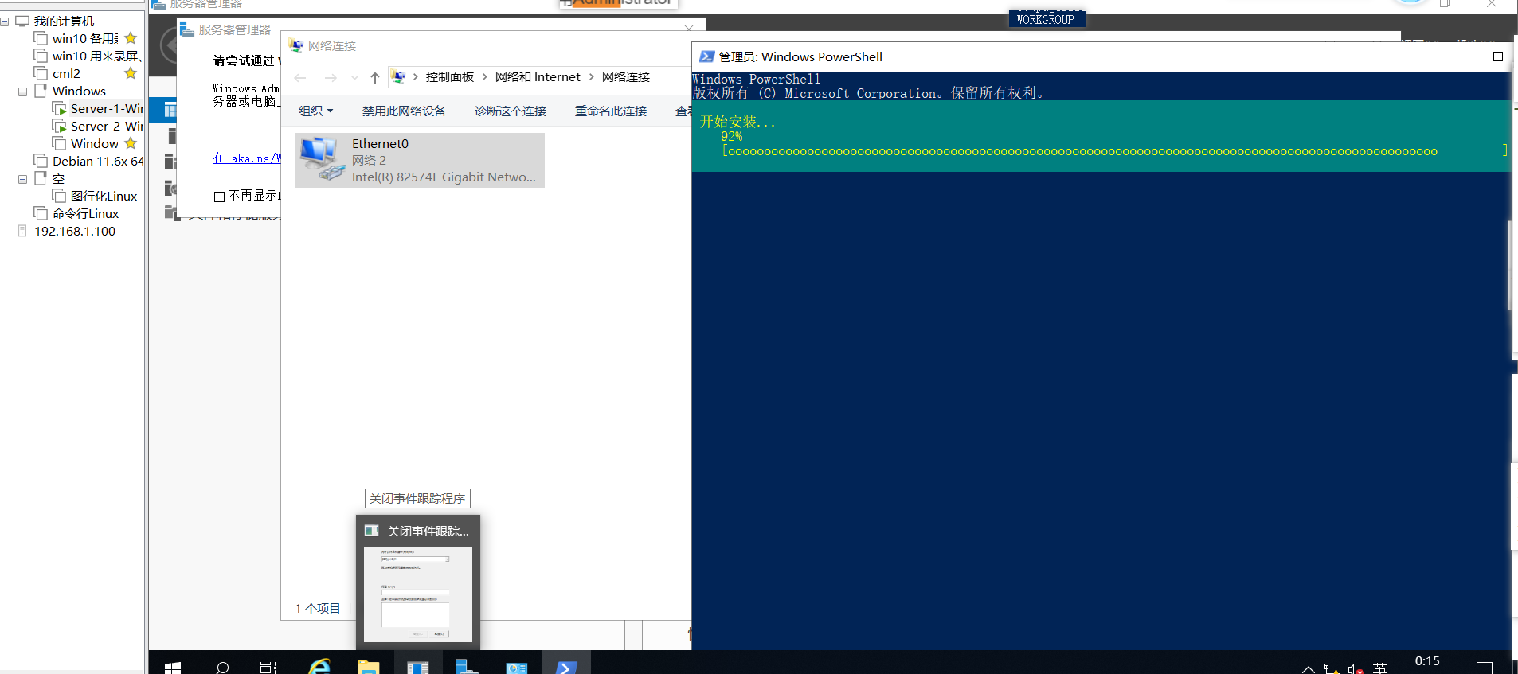Screen dimensions: 1518x674
Task: Open the aka.ms link in Server Manager dialog
Action: click(248, 158)
